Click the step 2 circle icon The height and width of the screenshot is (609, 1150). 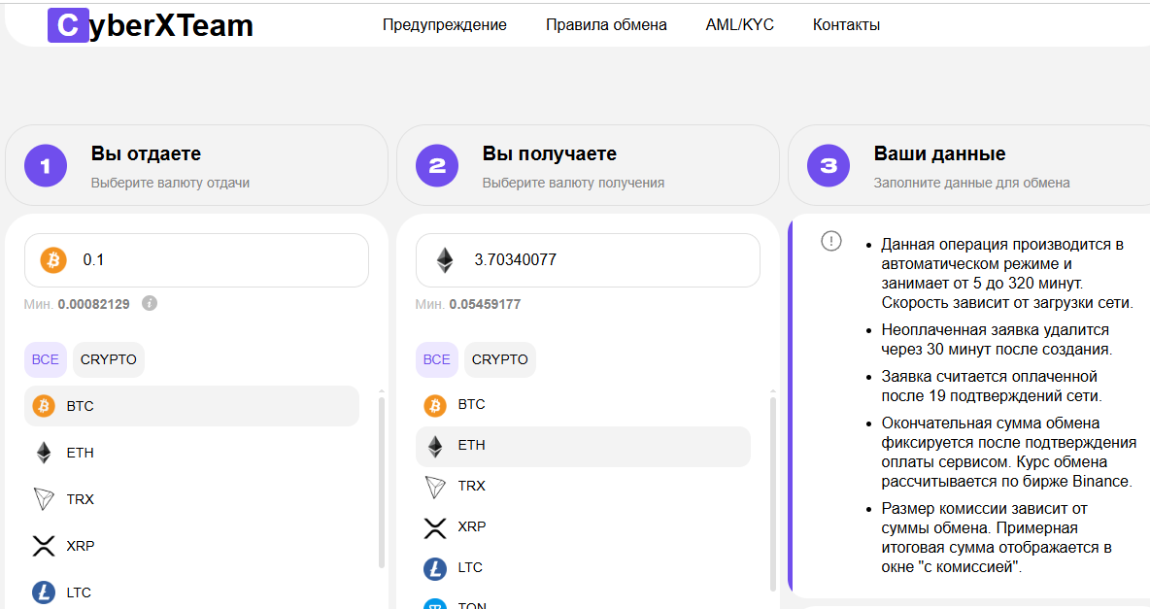tap(437, 166)
